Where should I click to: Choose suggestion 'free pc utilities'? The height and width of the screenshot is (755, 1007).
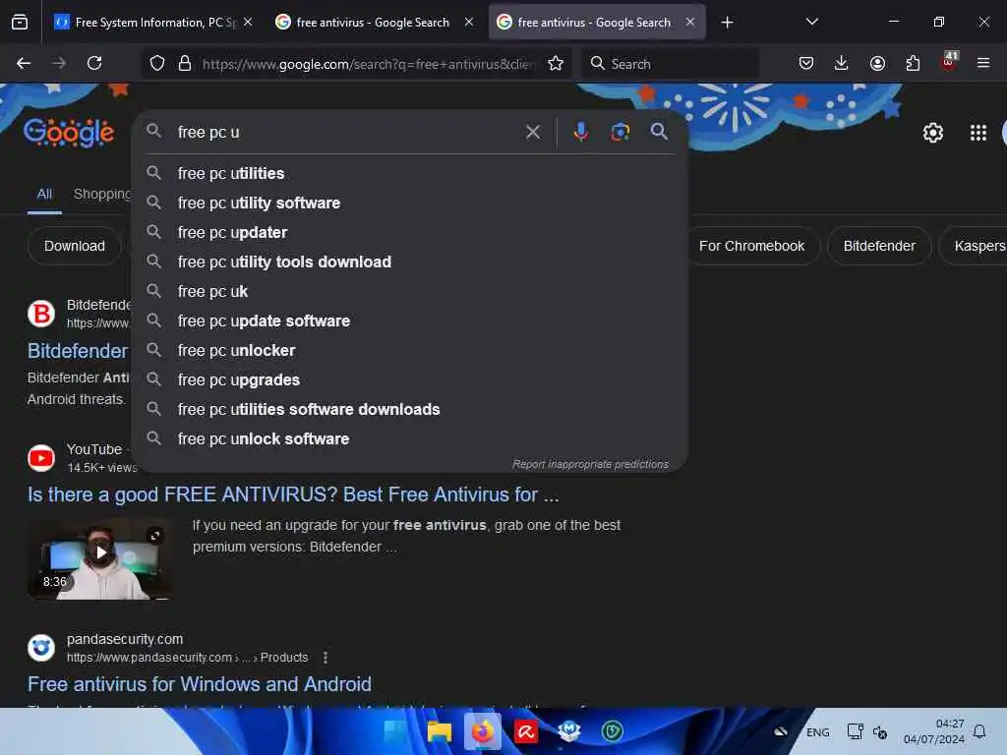tap(410, 173)
